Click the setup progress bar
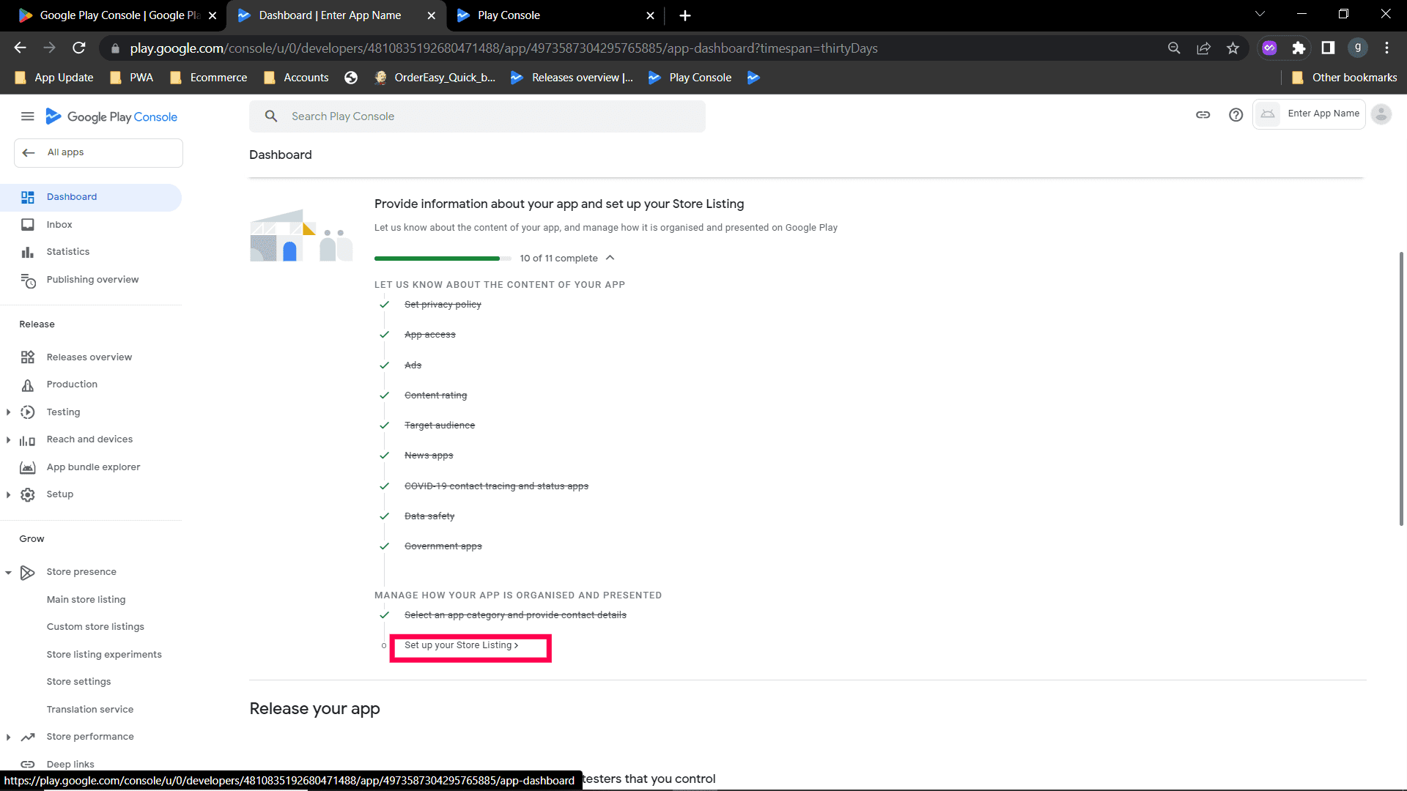Screen dimensions: 1407x791 pos(443,259)
